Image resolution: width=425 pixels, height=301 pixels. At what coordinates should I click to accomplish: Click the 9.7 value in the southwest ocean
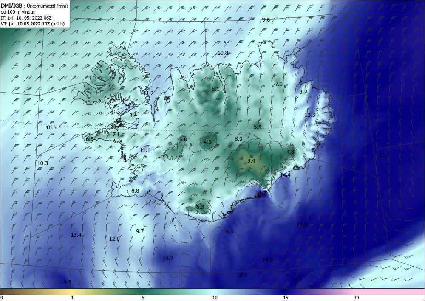point(140,231)
